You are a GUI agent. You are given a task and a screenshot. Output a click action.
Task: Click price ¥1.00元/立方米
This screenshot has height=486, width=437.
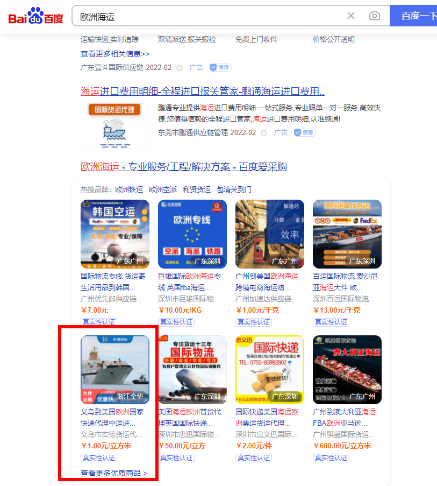coord(106,446)
